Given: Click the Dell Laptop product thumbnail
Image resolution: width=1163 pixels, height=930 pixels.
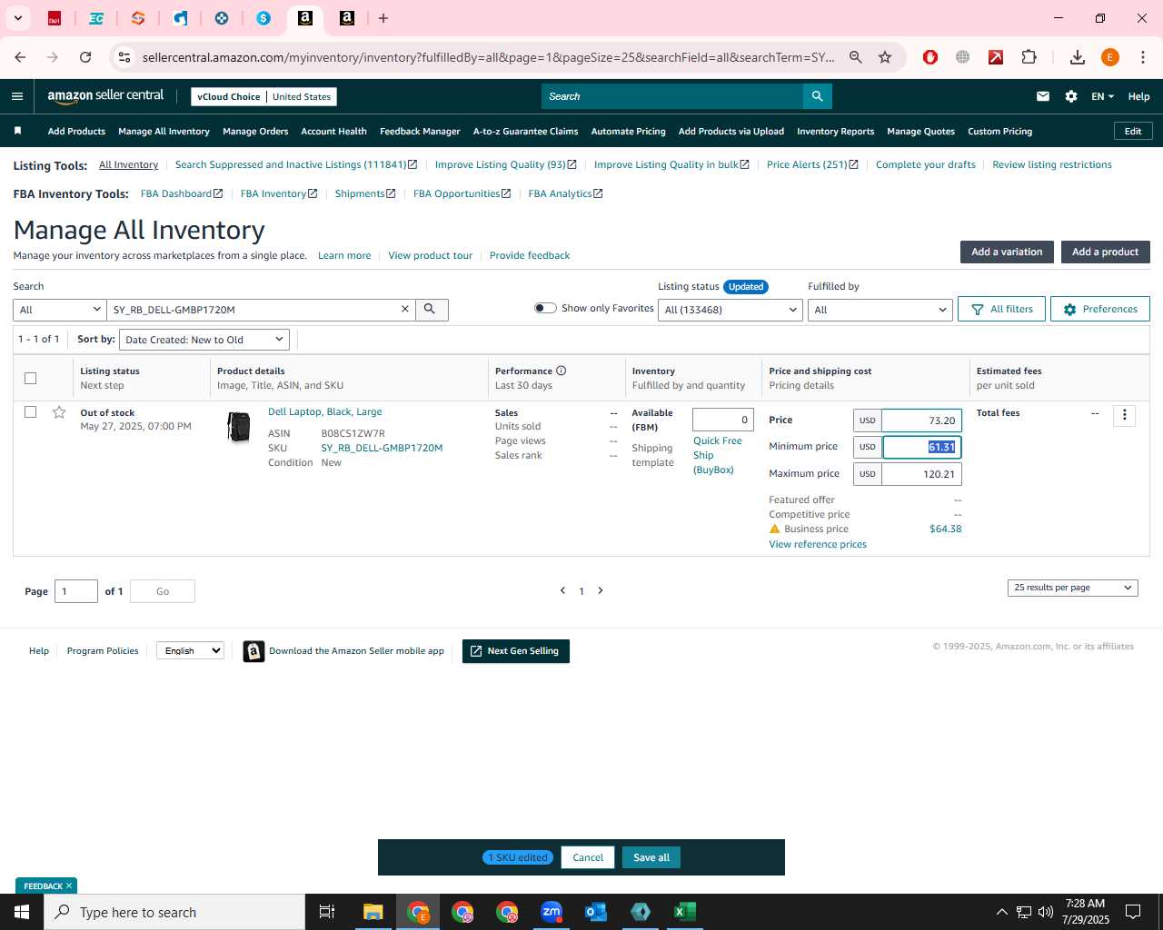Looking at the screenshot, I should click(x=239, y=426).
